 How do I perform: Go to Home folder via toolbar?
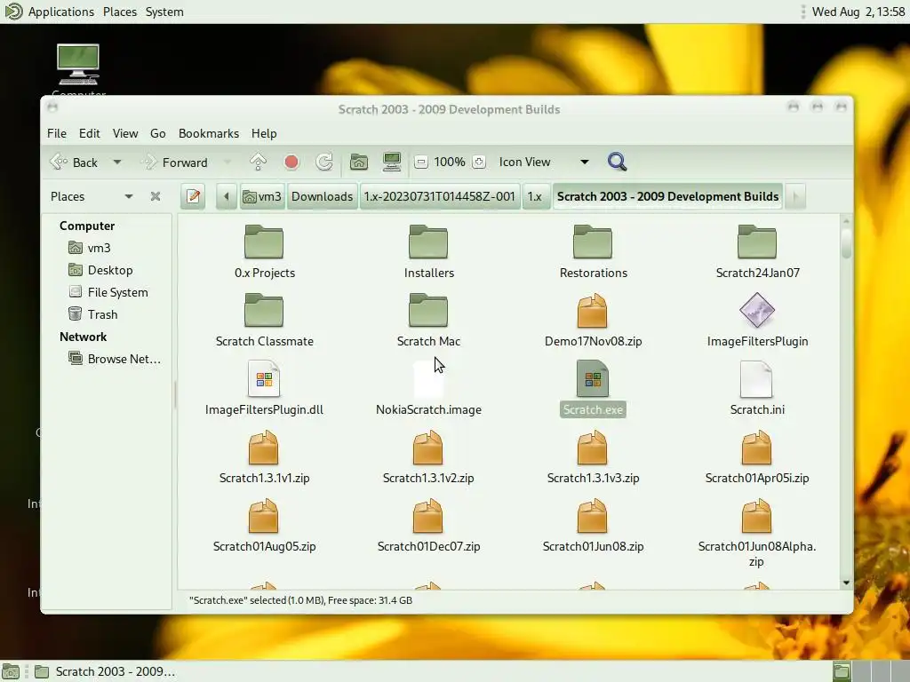click(x=359, y=162)
